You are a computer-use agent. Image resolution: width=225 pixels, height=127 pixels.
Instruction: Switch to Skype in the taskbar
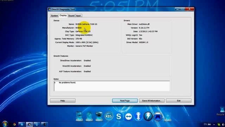click(x=22, y=125)
